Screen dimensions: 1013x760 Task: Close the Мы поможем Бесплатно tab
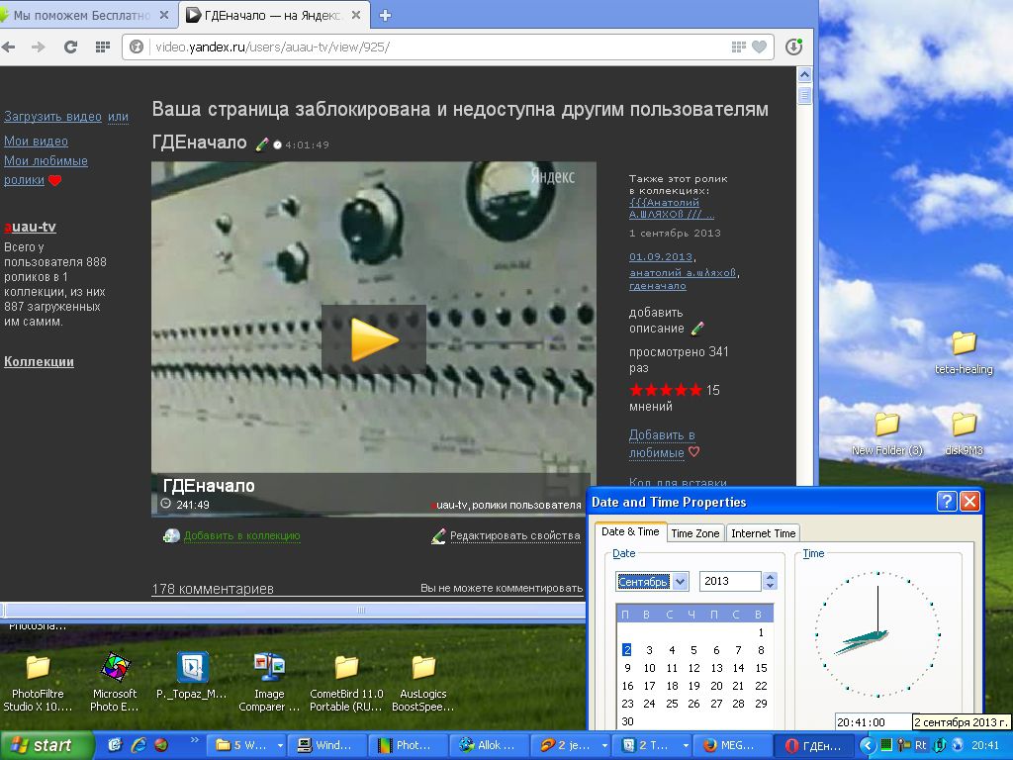point(164,15)
